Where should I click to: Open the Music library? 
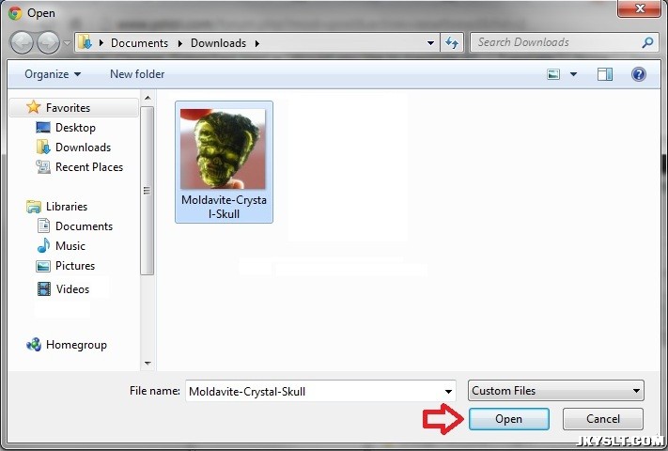click(70, 246)
